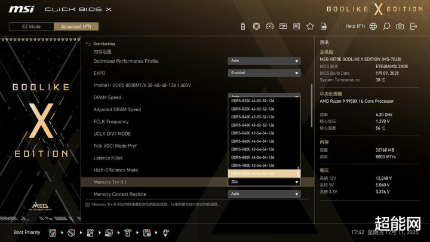Switch to EZ Mode
The height and width of the screenshot is (242, 430).
[x=31, y=26]
